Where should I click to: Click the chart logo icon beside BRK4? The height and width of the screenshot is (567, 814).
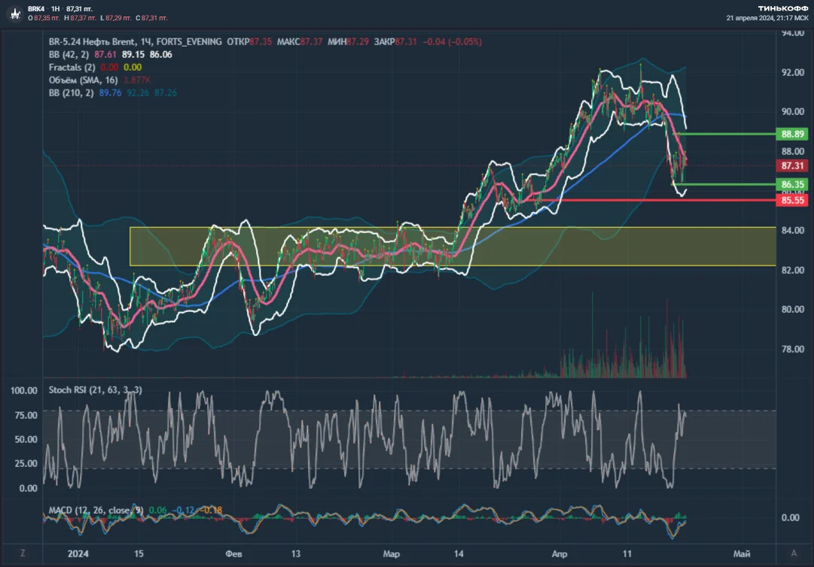click(x=16, y=14)
